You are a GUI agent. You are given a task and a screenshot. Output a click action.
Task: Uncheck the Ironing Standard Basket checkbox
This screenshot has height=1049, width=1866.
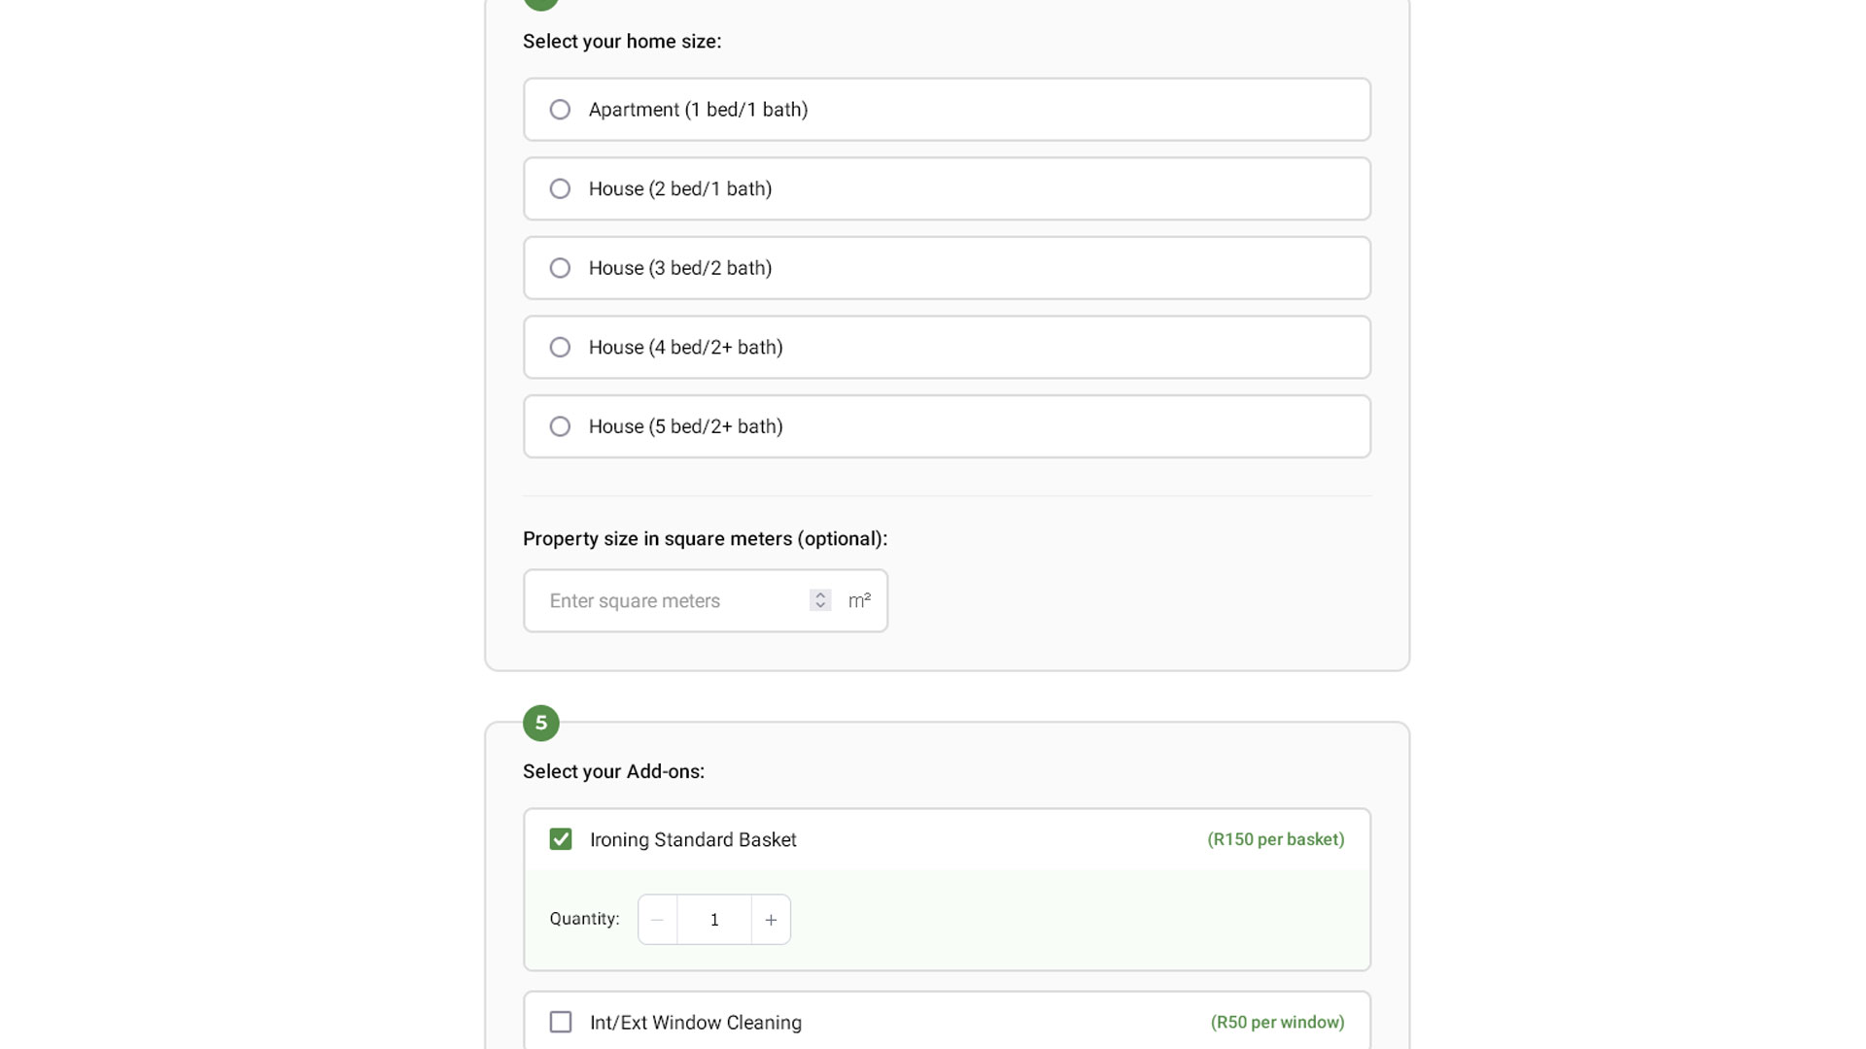point(561,839)
